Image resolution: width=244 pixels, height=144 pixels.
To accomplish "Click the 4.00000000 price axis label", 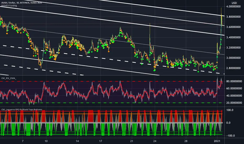I will click(x=234, y=7).
